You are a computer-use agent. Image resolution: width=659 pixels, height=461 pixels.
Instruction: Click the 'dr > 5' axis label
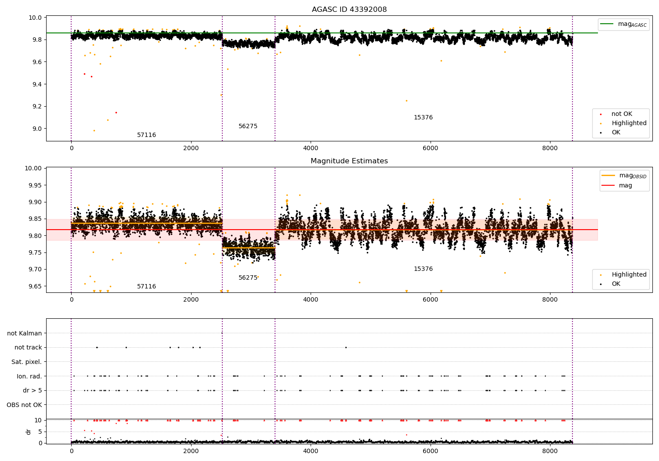click(x=33, y=391)
